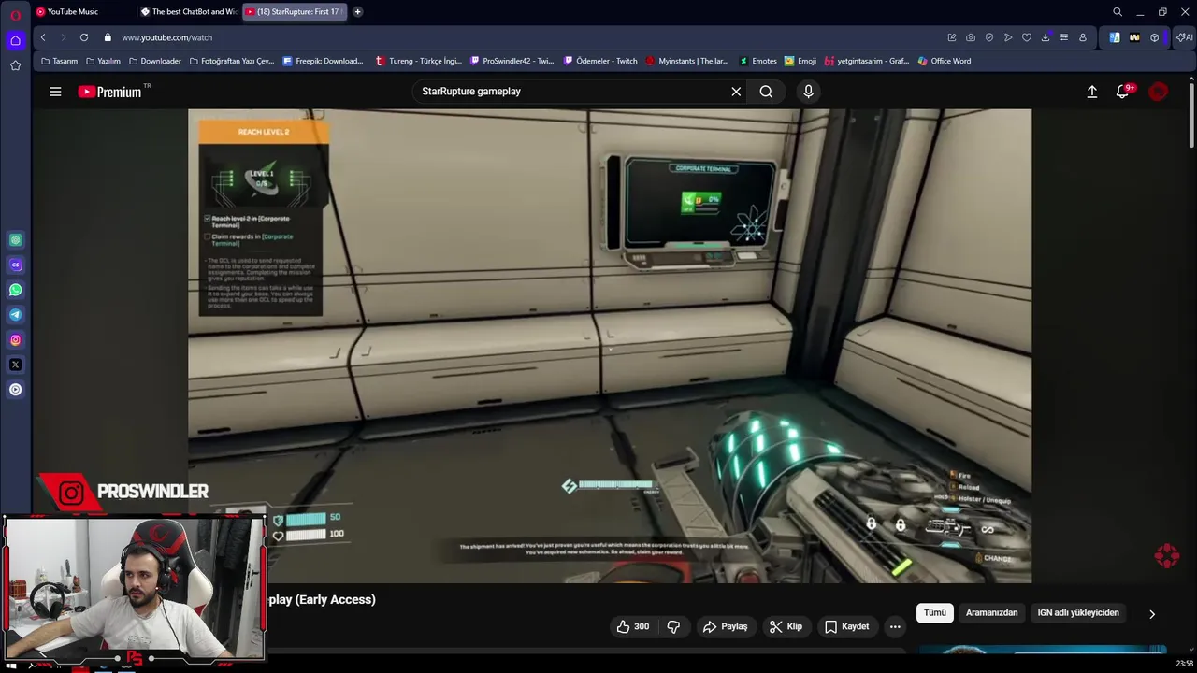
Task: Open the Yazılım bookmarks folder
Action: (x=103, y=61)
